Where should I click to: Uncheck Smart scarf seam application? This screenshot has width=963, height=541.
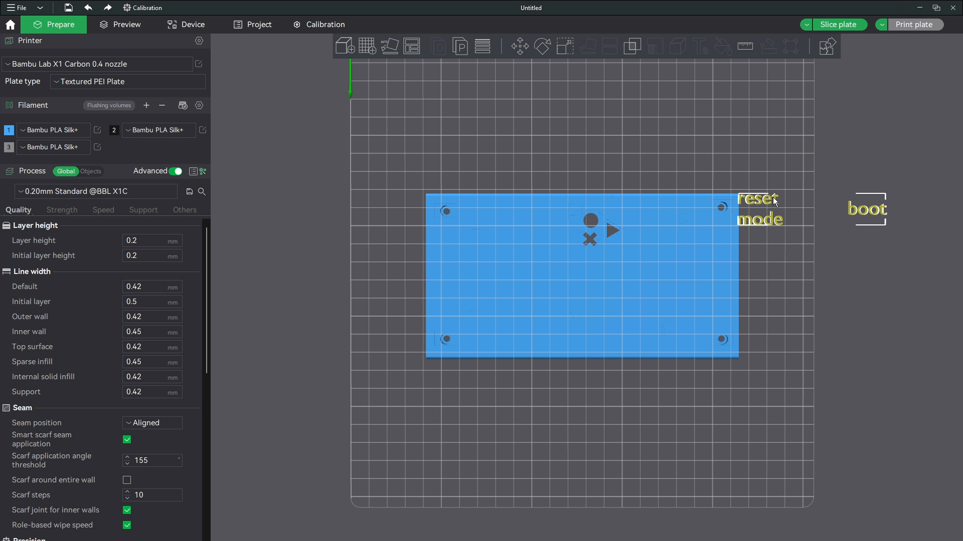click(127, 439)
